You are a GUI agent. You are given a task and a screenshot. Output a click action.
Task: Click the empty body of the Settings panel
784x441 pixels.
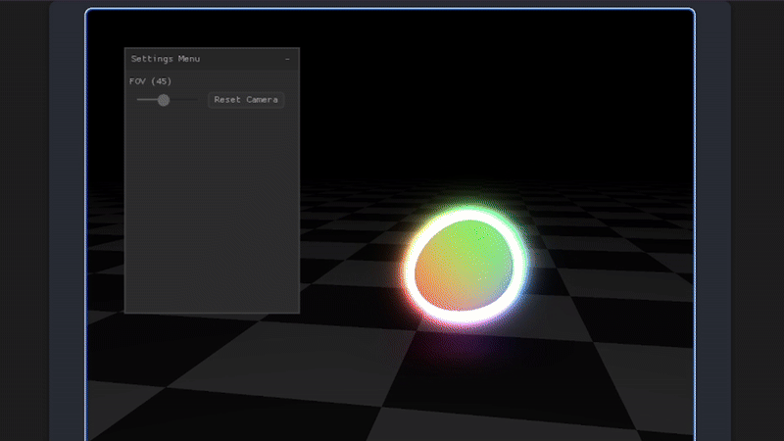[211, 216]
